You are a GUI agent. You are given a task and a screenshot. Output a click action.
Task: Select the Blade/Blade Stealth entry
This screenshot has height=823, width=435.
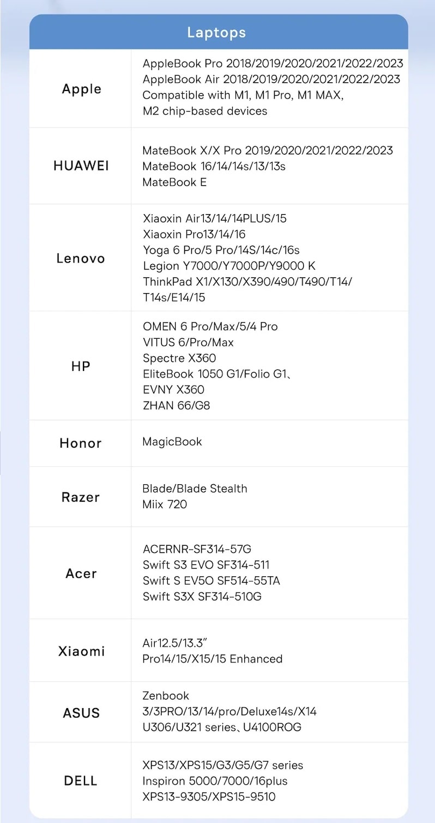click(x=195, y=488)
